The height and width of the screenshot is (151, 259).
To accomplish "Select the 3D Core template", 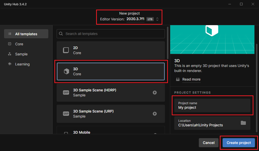I will coord(111,71).
